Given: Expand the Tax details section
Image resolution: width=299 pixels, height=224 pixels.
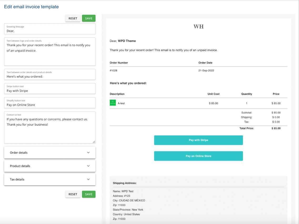Looking at the screenshot, I should click(50, 180).
